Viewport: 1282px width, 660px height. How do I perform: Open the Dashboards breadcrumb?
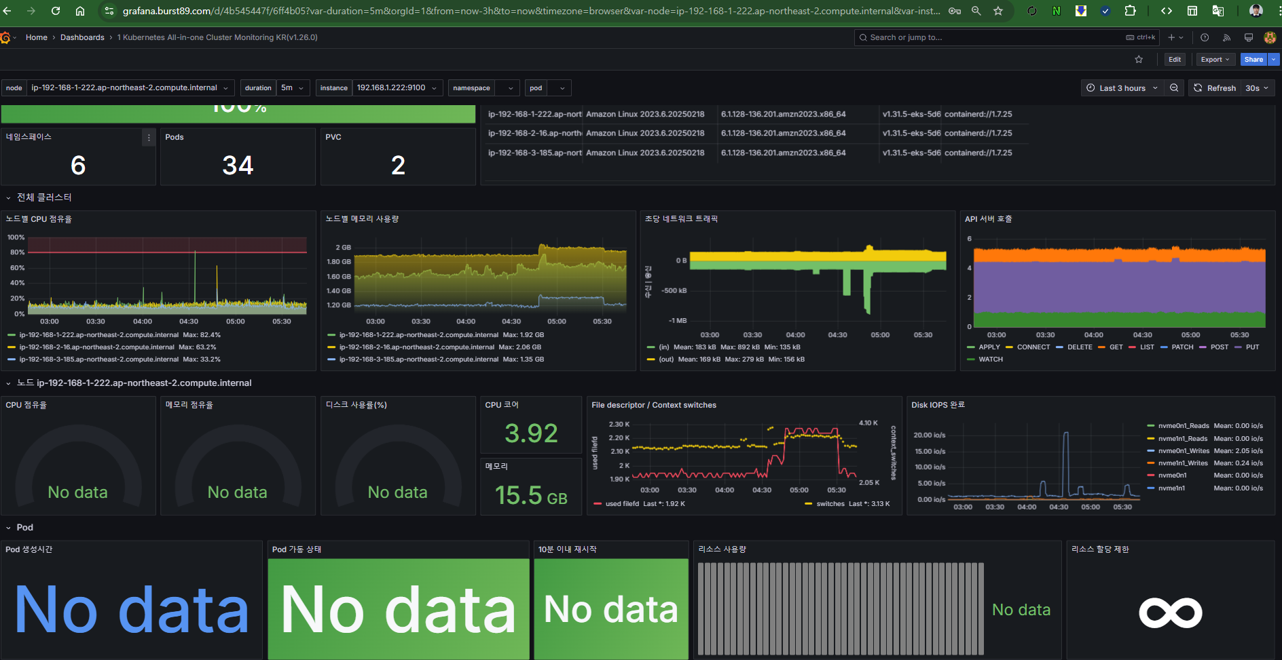pyautogui.click(x=82, y=37)
